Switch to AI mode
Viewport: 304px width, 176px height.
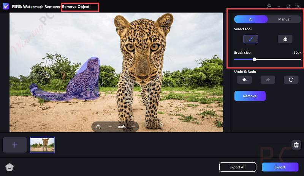click(x=251, y=19)
